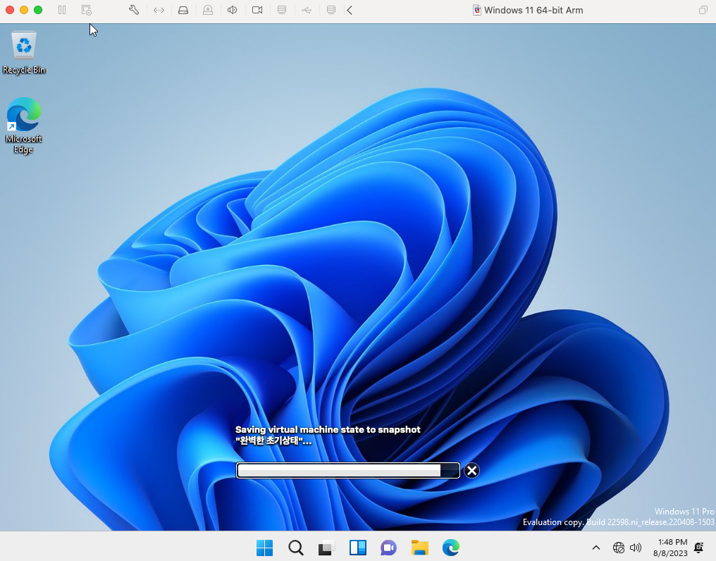Viewport: 716px width, 561px height.
Task: Click the CD/DVD drive toolbar icon
Action: click(x=208, y=10)
